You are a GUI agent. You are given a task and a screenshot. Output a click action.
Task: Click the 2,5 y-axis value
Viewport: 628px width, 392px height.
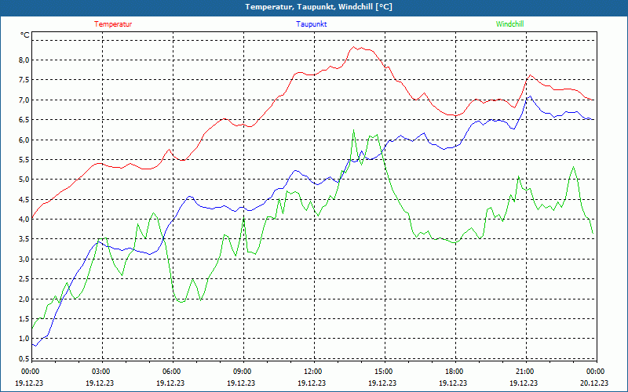(x=25, y=279)
